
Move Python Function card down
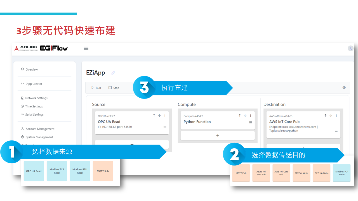click(x=245, y=115)
